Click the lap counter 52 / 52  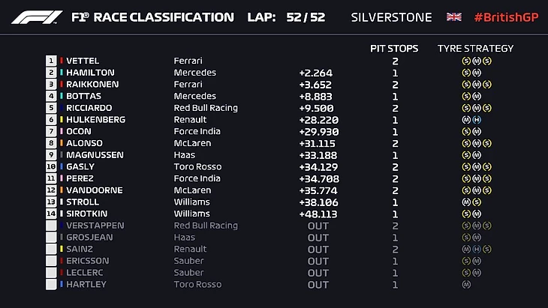tap(306, 17)
